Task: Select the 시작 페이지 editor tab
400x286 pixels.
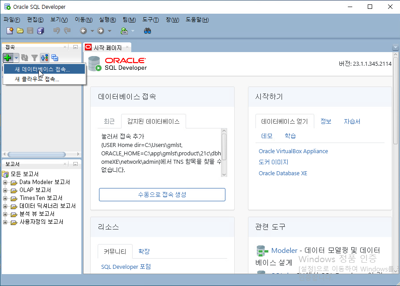Action: (x=107, y=47)
